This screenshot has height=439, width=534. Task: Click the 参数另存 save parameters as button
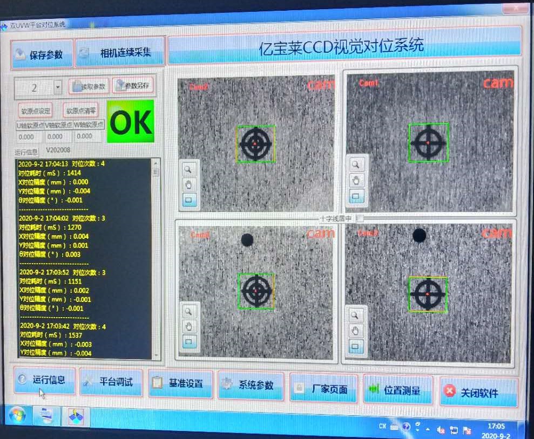(x=133, y=86)
